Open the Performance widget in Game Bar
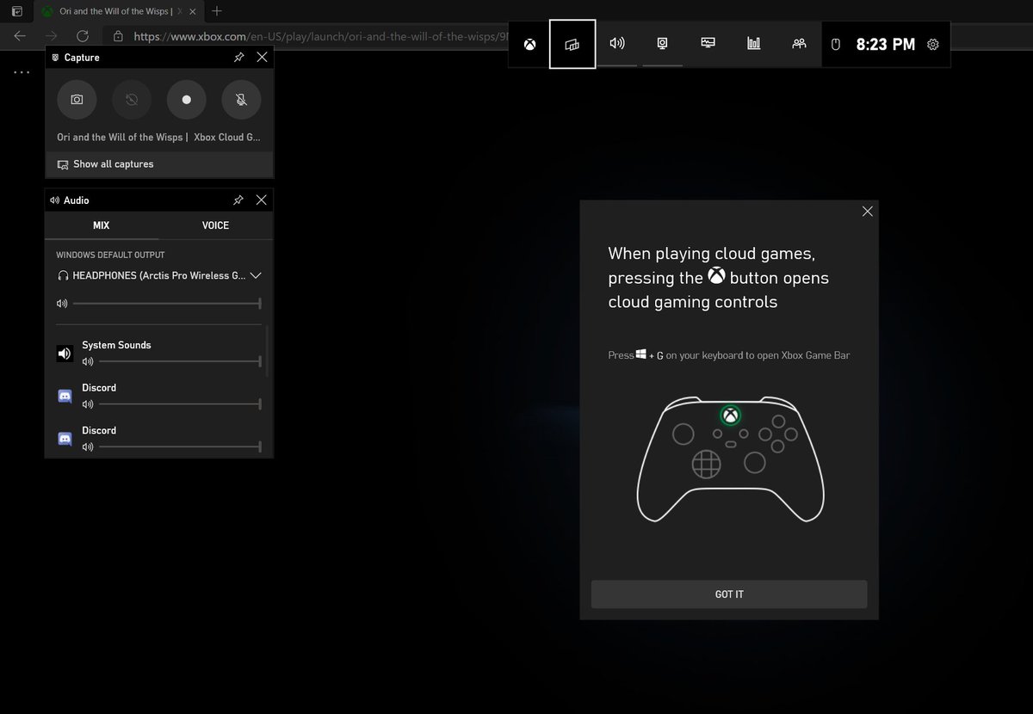Screen dimensions: 1033x714 (708, 44)
